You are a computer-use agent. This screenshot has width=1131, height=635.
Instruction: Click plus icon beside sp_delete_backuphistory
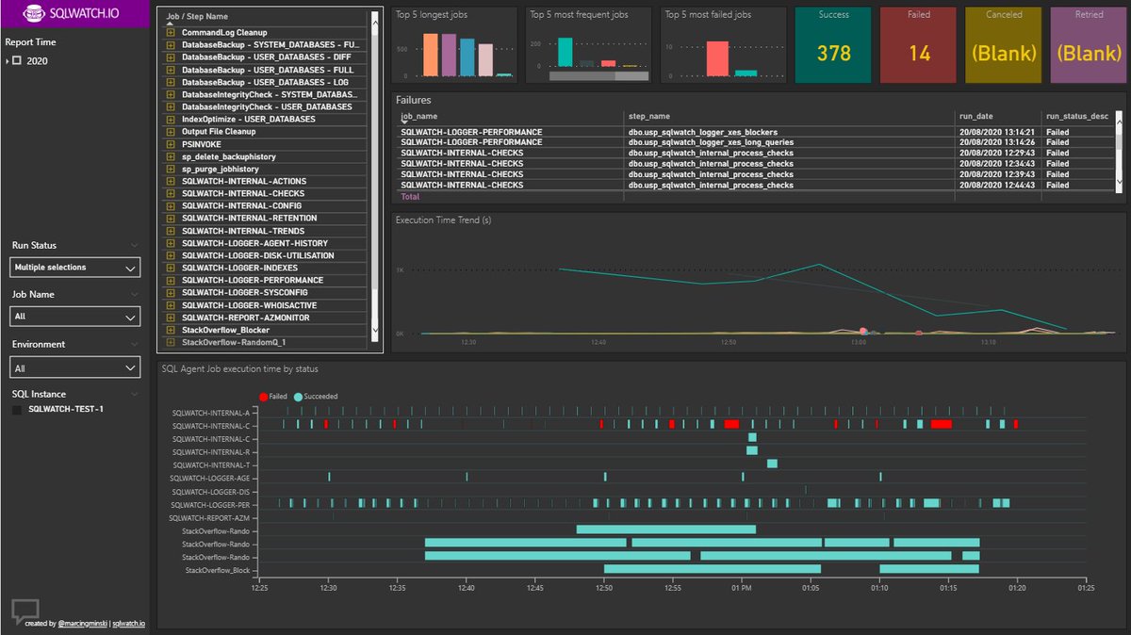click(x=171, y=156)
